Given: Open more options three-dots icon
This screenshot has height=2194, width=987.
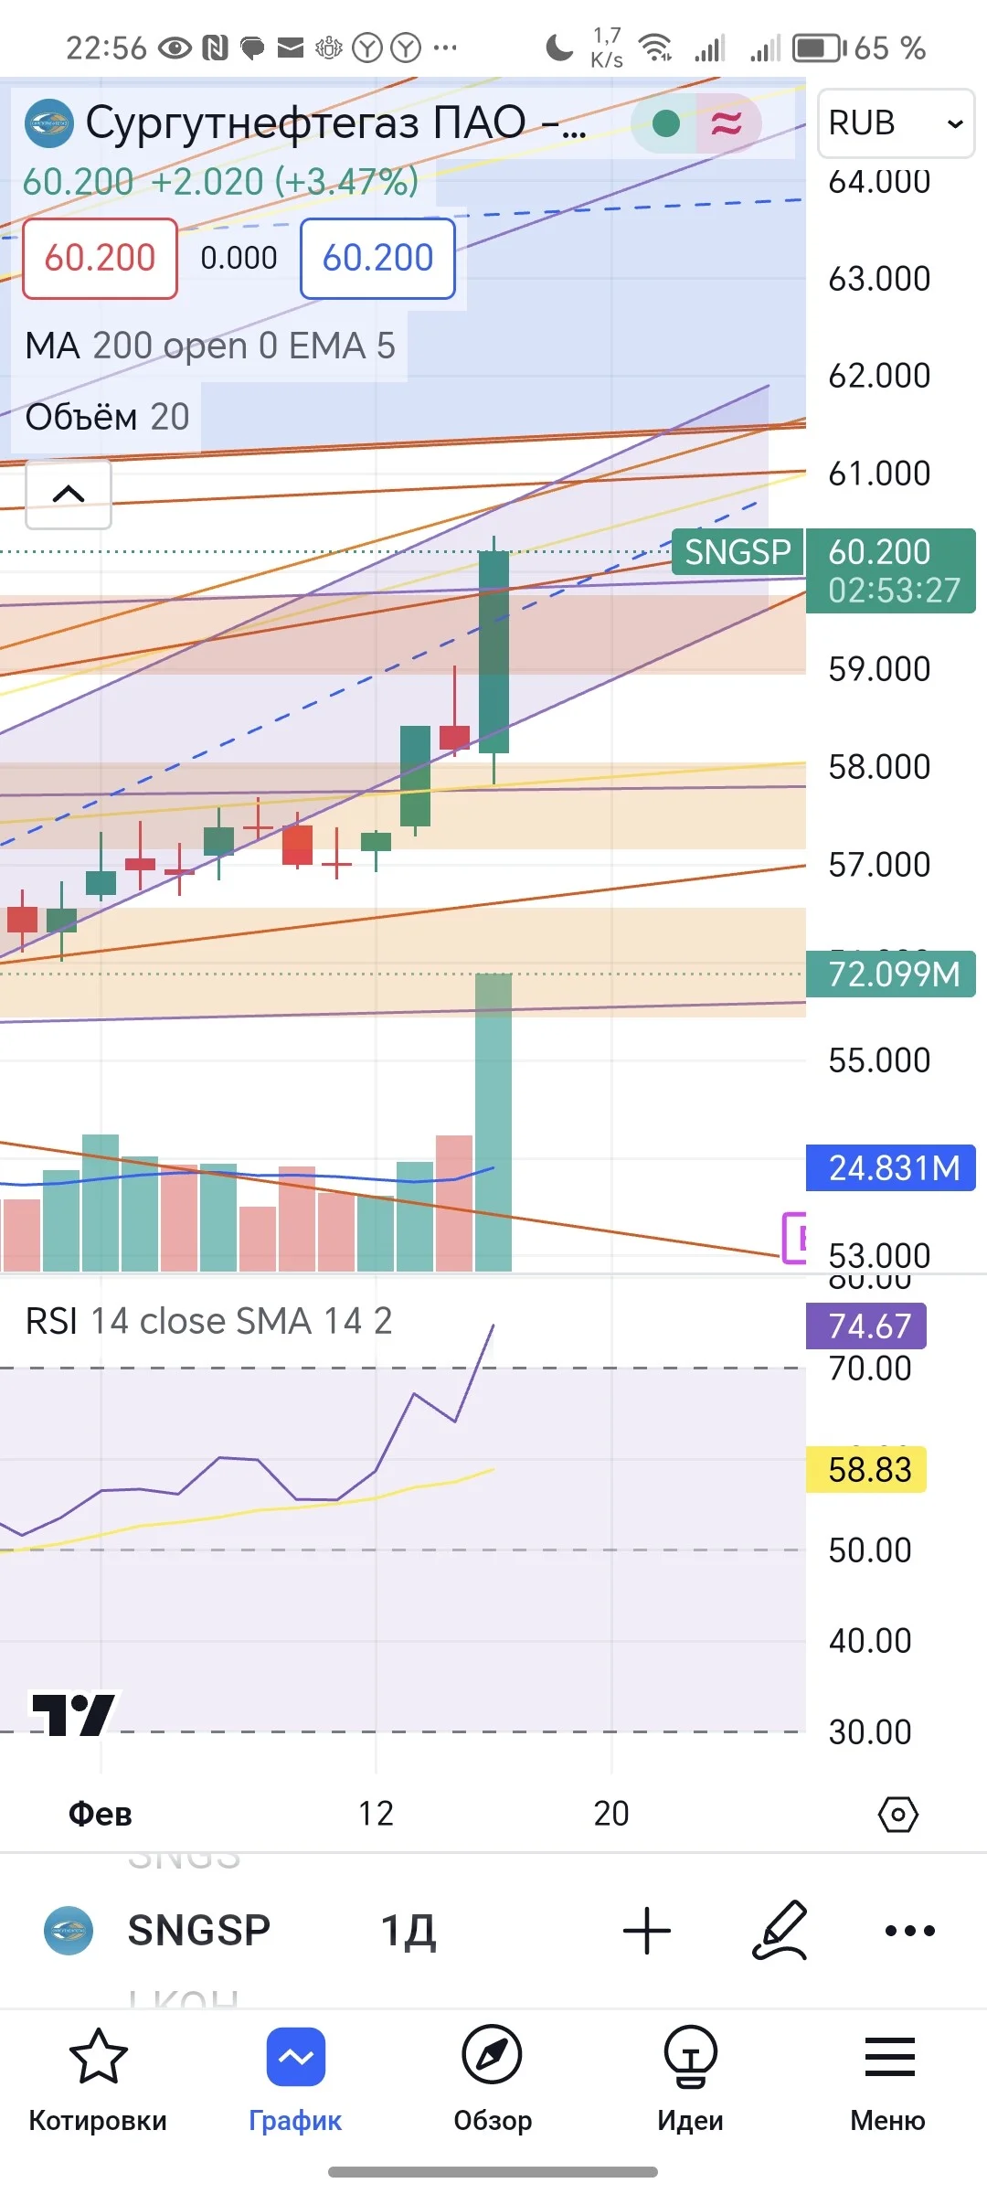Looking at the screenshot, I should [910, 1931].
